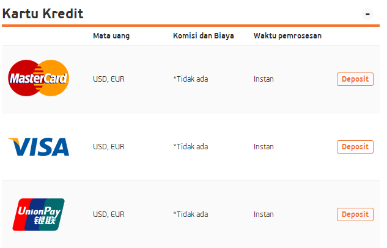Viewport: 387px width, 248px height.
Task: Click Instan in the VISA row
Action: [264, 147]
